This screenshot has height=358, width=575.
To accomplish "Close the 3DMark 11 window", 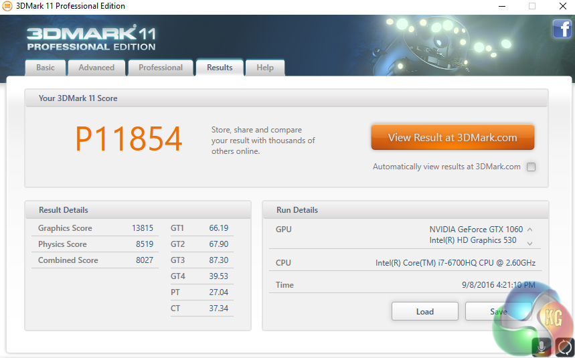I will (x=563, y=6).
